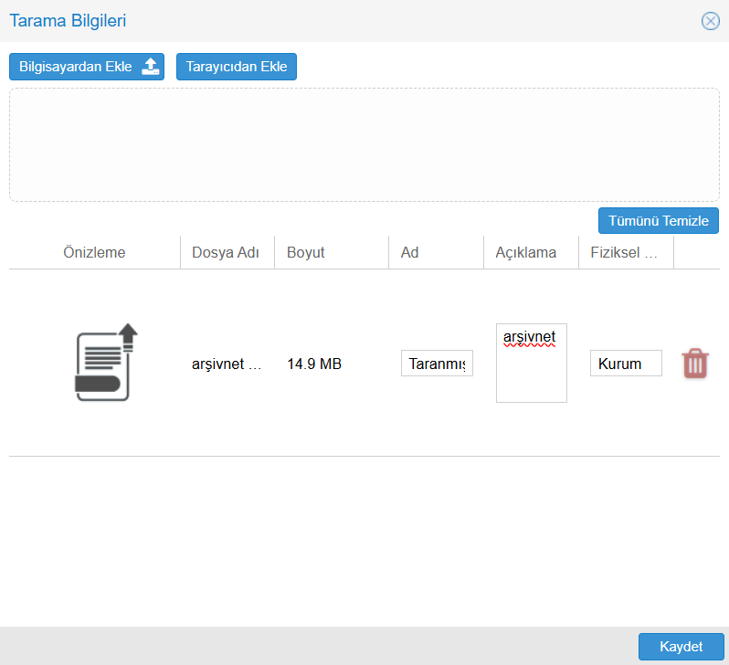Select the Ad column header
Screen dimensions: 729x665
(409, 253)
